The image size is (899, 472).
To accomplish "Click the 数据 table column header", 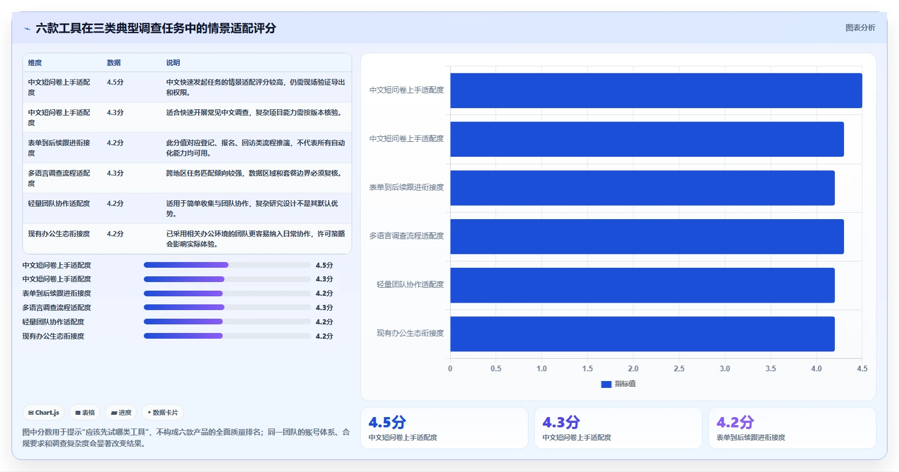I will [114, 63].
